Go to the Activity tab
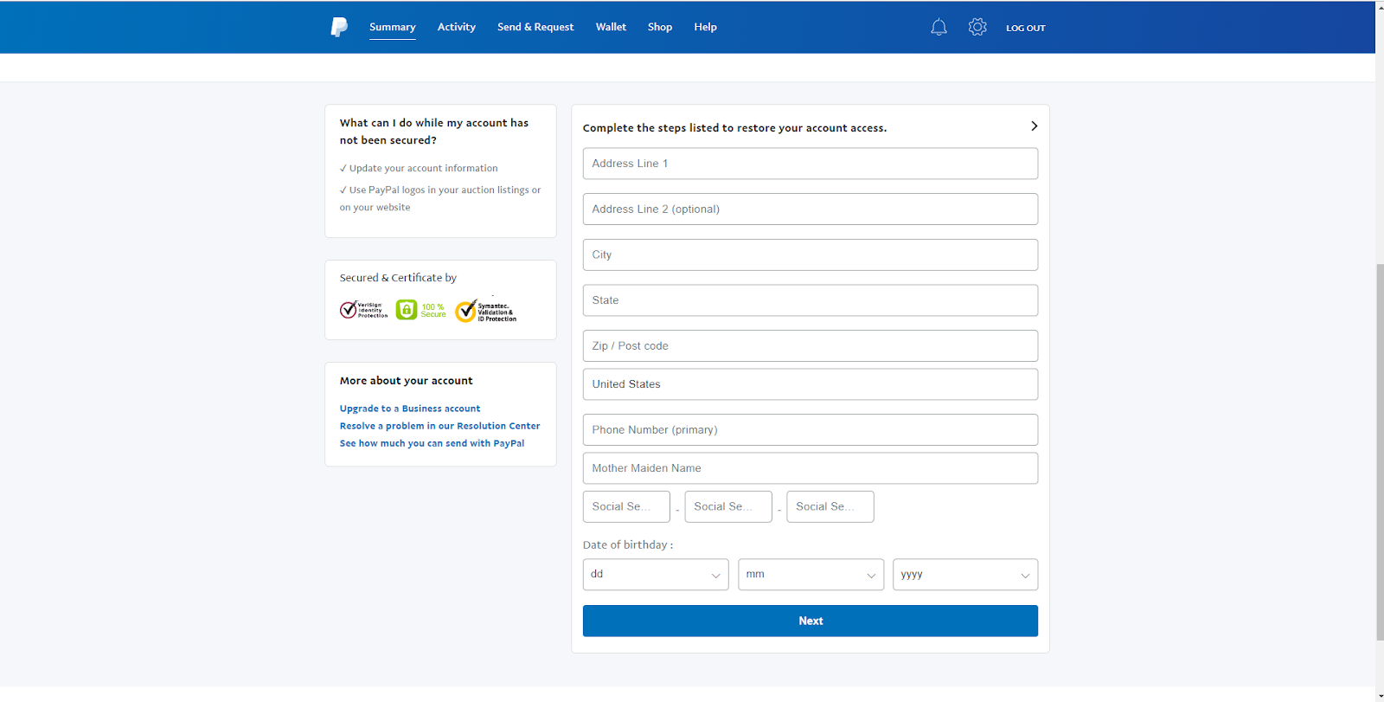This screenshot has width=1384, height=702. (x=457, y=27)
